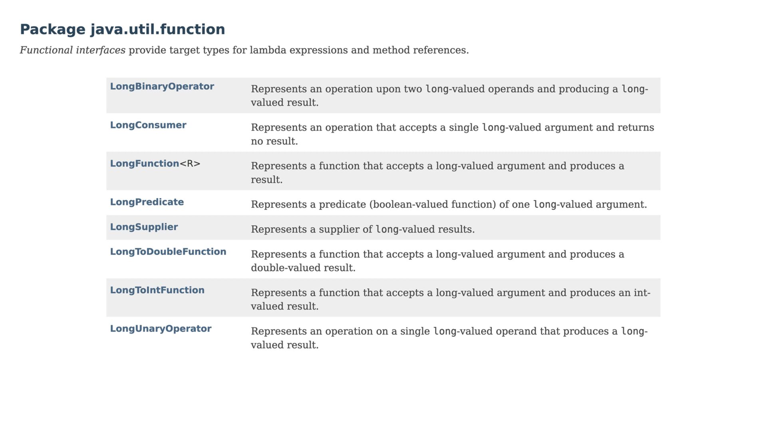Go to the LongPredicate interface

coord(147,202)
